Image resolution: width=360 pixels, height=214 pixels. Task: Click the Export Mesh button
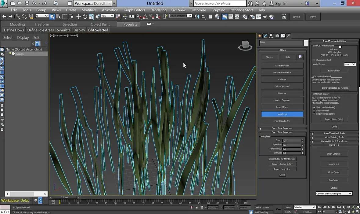point(334,71)
